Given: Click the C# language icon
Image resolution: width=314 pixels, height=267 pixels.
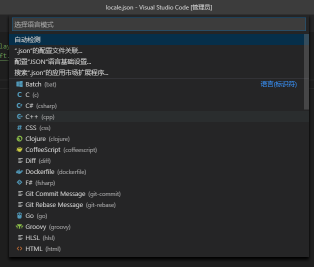Looking at the screenshot, I should 19,105.
